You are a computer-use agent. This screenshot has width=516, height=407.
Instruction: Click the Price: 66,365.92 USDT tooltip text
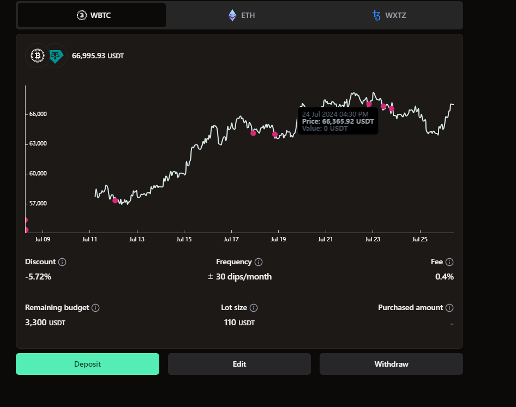tap(338, 122)
